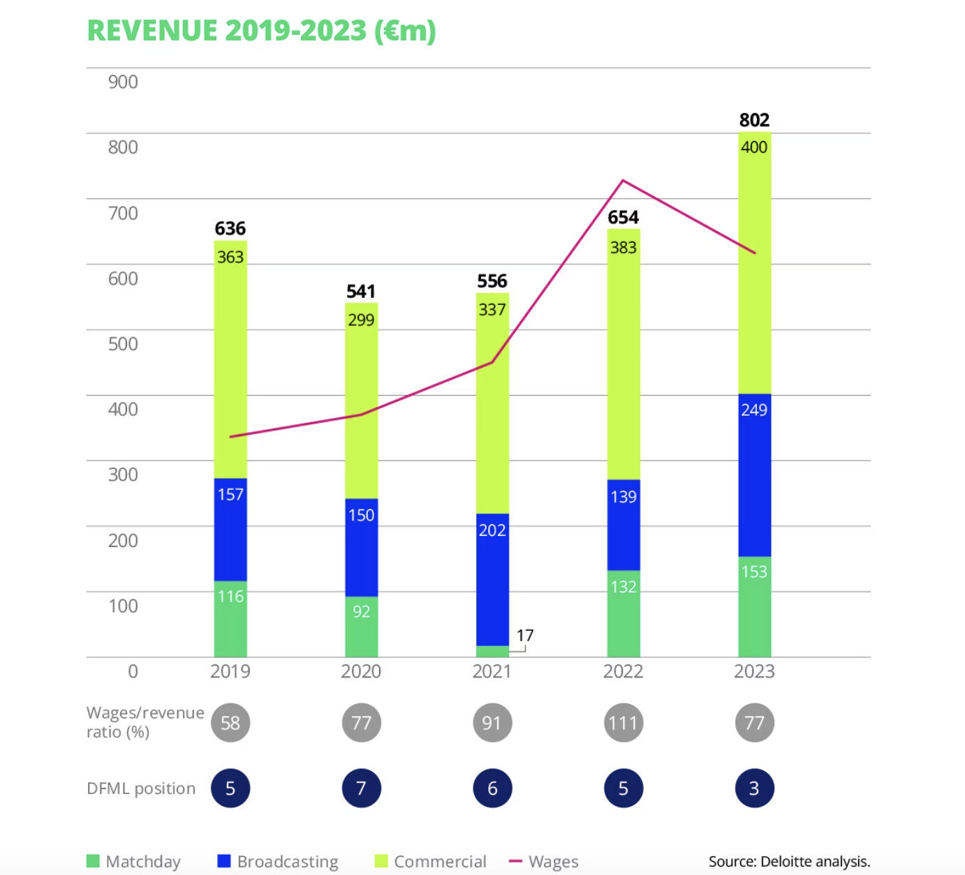Select the 2021 broadcasting bar segment labeled 202
The image size is (965, 875).
coord(492,579)
